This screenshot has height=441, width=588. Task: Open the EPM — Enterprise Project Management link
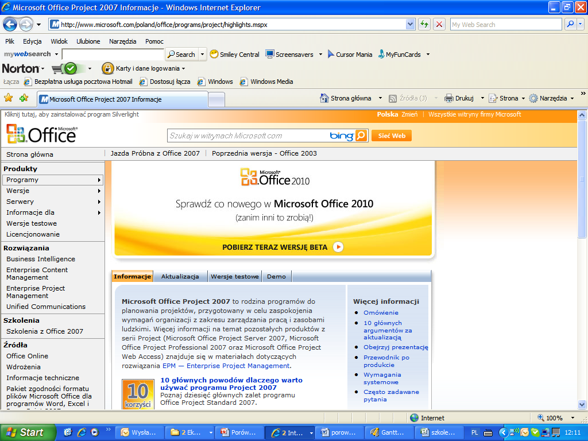226,366
